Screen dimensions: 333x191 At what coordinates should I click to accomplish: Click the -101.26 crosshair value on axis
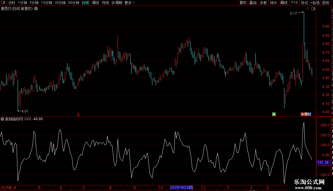[x=323, y=162]
